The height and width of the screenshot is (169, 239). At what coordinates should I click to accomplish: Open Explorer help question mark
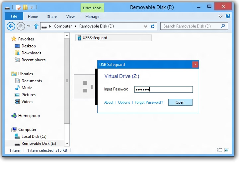pyautogui.click(x=228, y=16)
